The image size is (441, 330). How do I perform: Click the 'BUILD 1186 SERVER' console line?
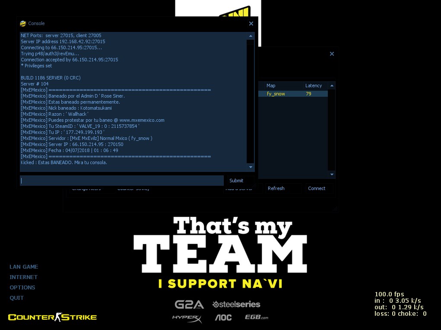pyautogui.click(x=51, y=78)
